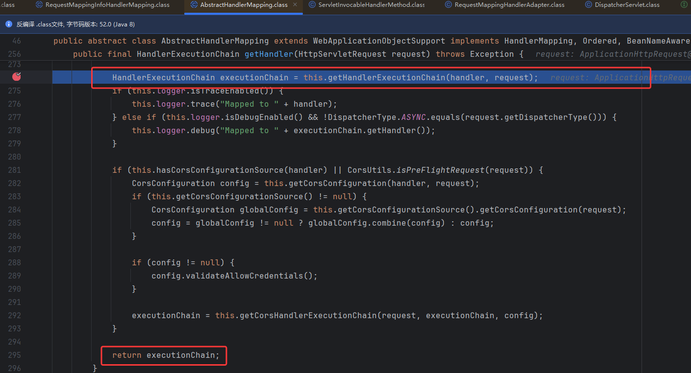
Task: Click the class icon on RequestMappingInfoHandlerMapping tab
Action: tap(39, 5)
